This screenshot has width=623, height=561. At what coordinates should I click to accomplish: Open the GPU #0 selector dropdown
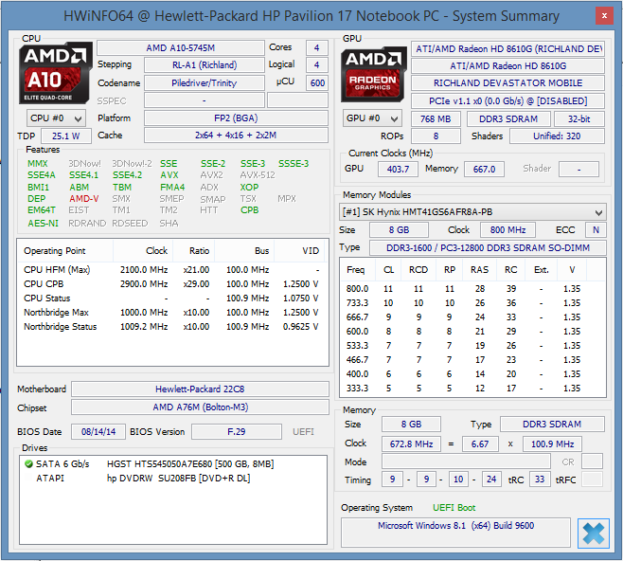tap(372, 118)
